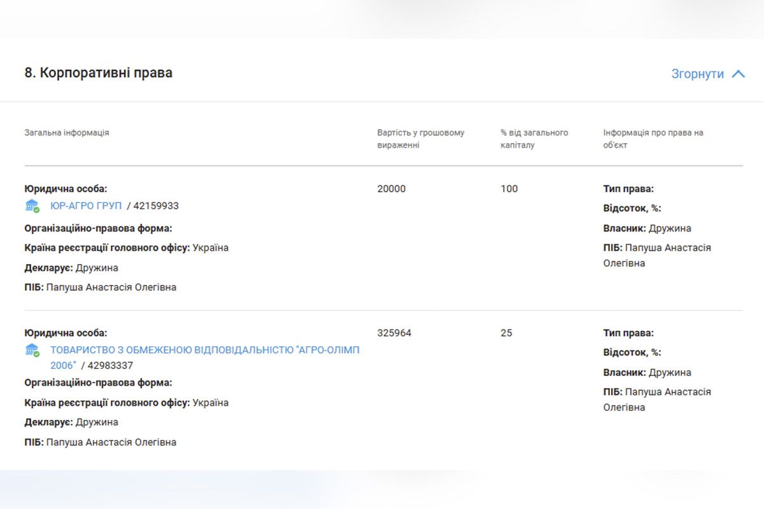Click Власник: Дружина in the АГРО-ОЛІМП row
764x509 pixels.
[647, 372]
